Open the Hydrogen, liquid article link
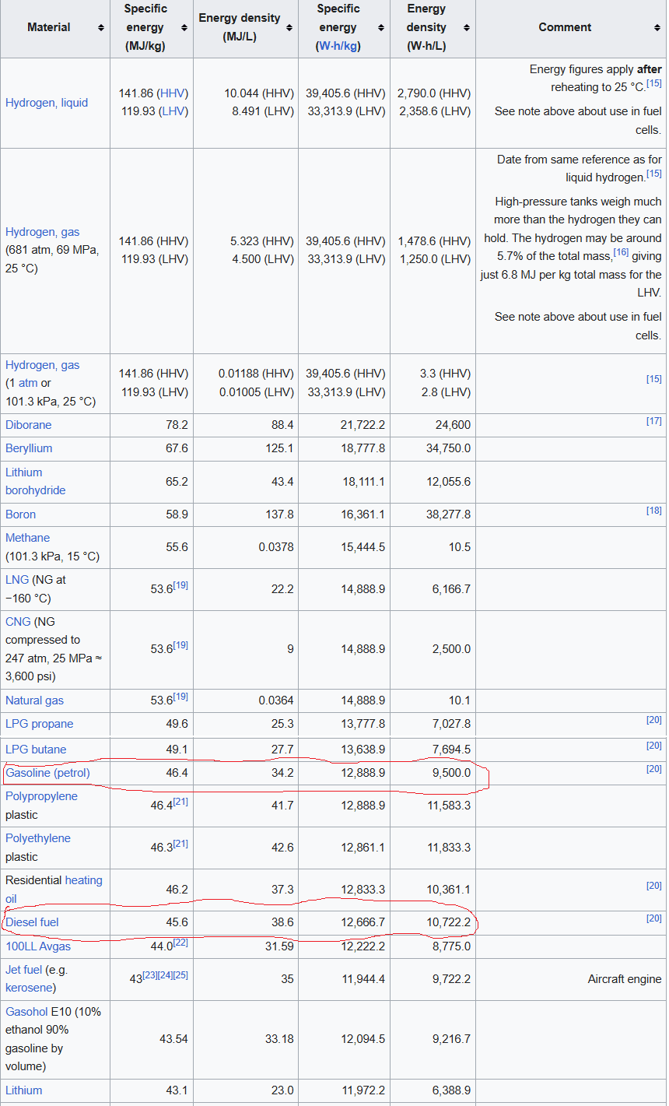The image size is (669, 1106). [x=47, y=103]
